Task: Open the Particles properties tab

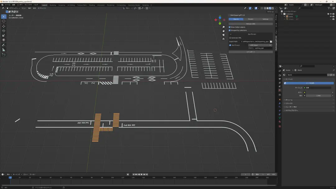Action: point(280,107)
